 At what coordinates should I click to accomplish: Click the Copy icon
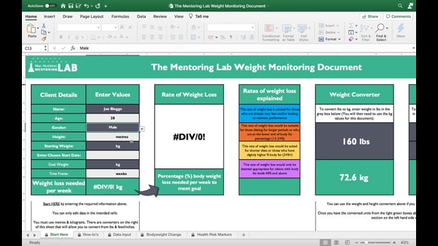[x=44, y=32]
